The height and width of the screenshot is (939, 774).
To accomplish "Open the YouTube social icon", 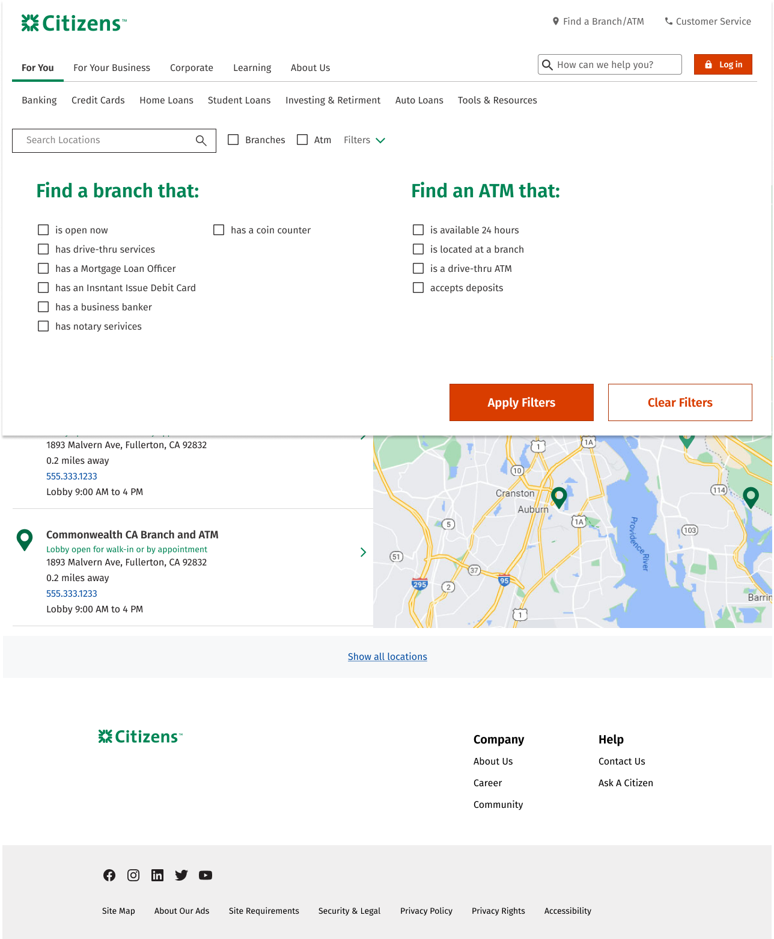I will tap(206, 875).
